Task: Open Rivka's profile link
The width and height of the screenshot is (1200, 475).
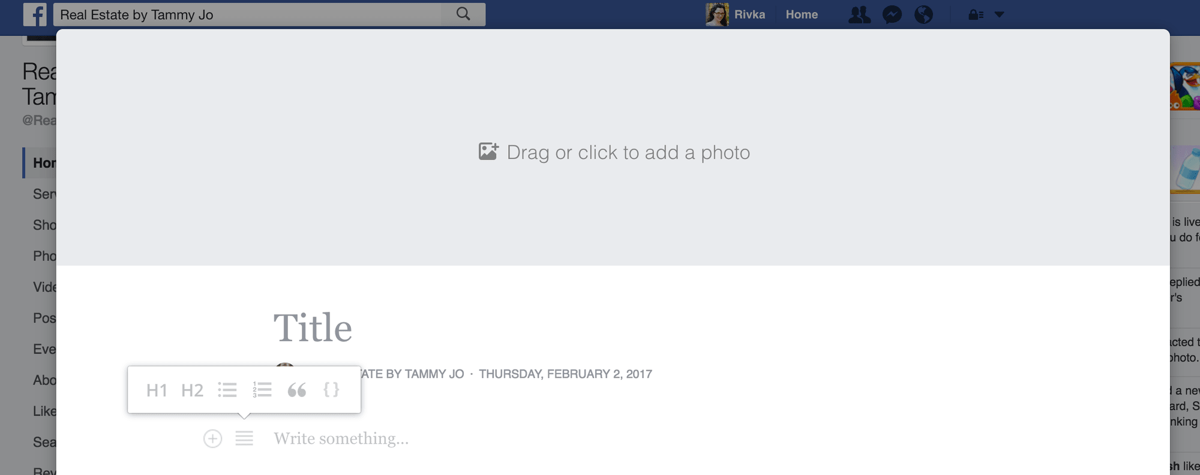Action: pos(736,14)
